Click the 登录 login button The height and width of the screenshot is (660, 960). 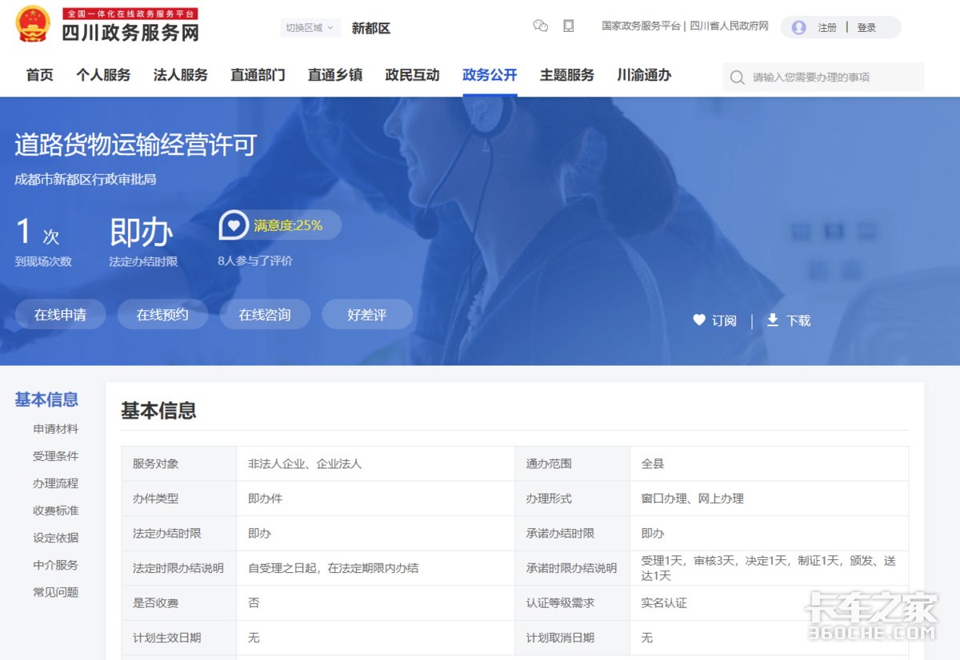(x=867, y=27)
